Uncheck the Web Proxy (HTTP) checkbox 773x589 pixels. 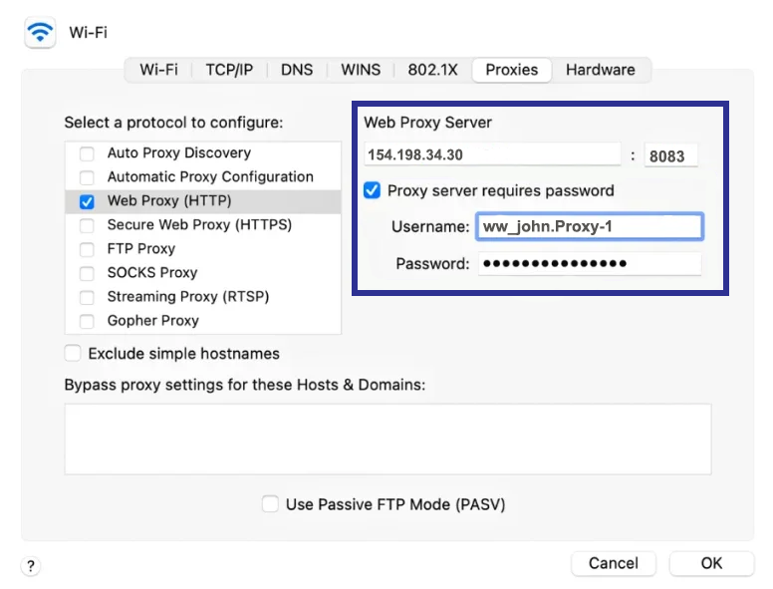pyautogui.click(x=87, y=201)
